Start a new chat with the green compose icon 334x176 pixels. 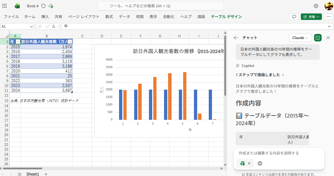coord(318,38)
